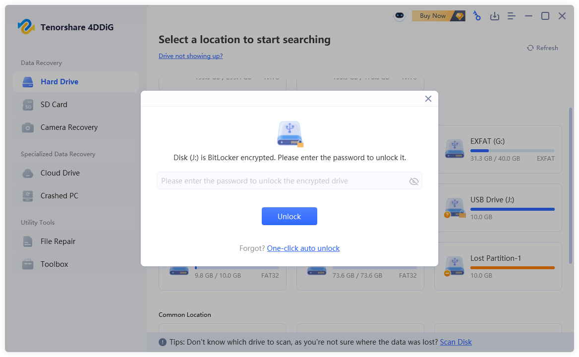Toggle password visibility eye icon

tap(414, 181)
